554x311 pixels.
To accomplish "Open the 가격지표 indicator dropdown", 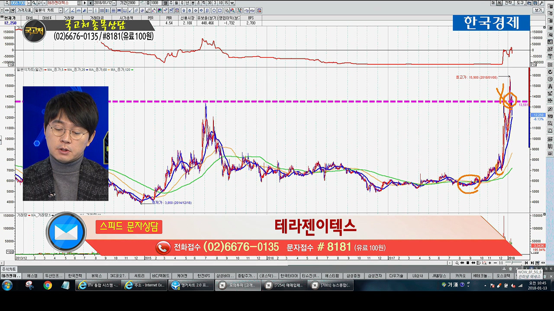I will [x=24, y=10].
